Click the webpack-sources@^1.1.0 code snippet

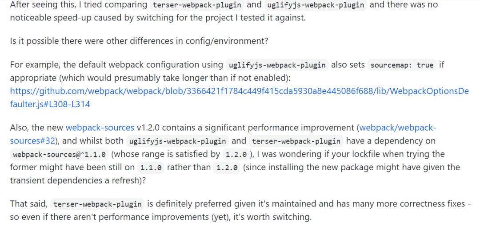point(60,155)
